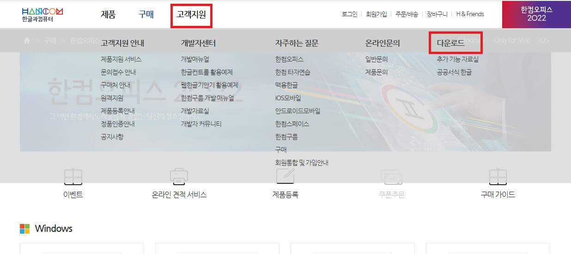Open 개발매뉴얼 in 개발자센터
Image resolution: width=571 pixels, height=254 pixels.
pos(195,60)
